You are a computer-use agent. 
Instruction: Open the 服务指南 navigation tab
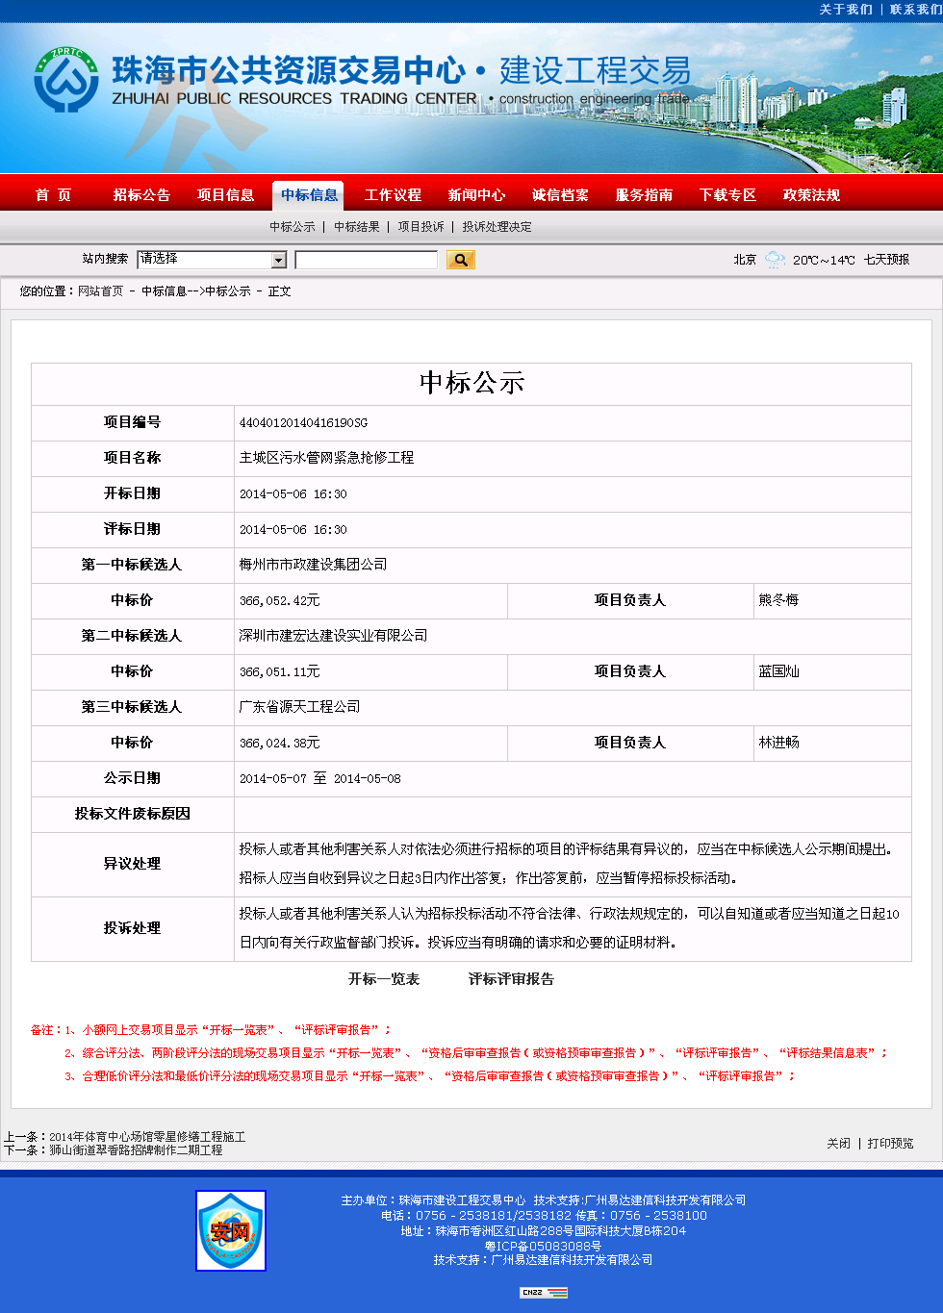tap(644, 195)
